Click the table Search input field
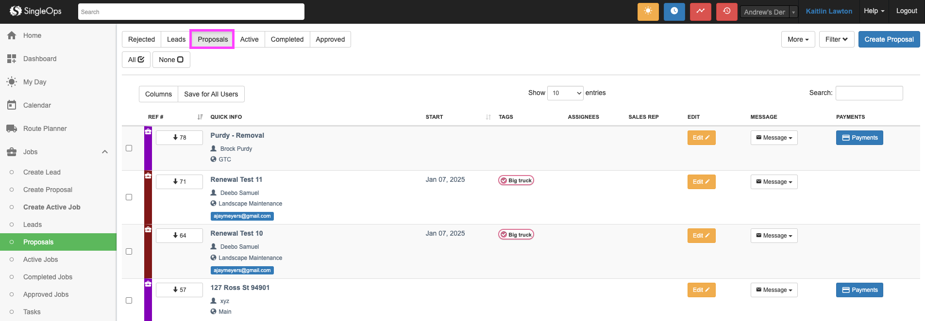The height and width of the screenshot is (321, 925). point(869,93)
